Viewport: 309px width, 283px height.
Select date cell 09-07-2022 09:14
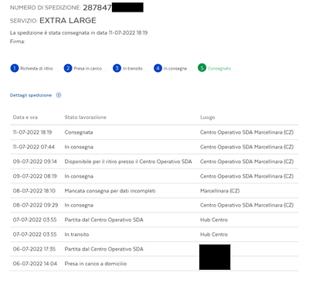point(35,162)
